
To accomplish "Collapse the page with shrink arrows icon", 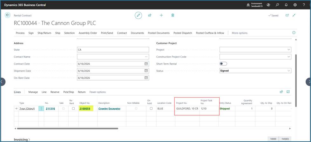I will pyautogui.click(x=294, y=15).
